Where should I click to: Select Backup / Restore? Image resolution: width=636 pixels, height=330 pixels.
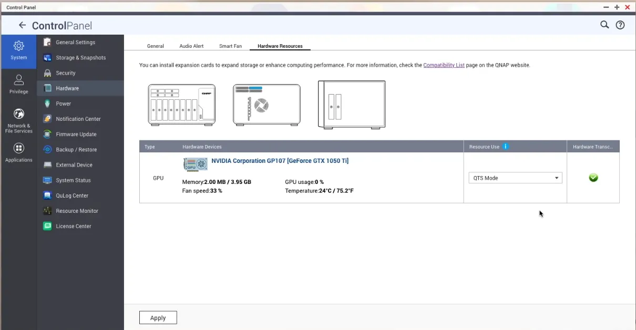(77, 149)
